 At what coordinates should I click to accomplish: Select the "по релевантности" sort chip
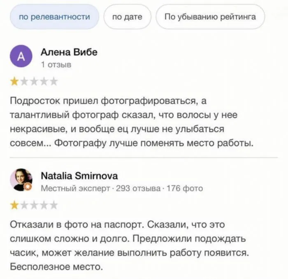pyautogui.click(x=55, y=17)
